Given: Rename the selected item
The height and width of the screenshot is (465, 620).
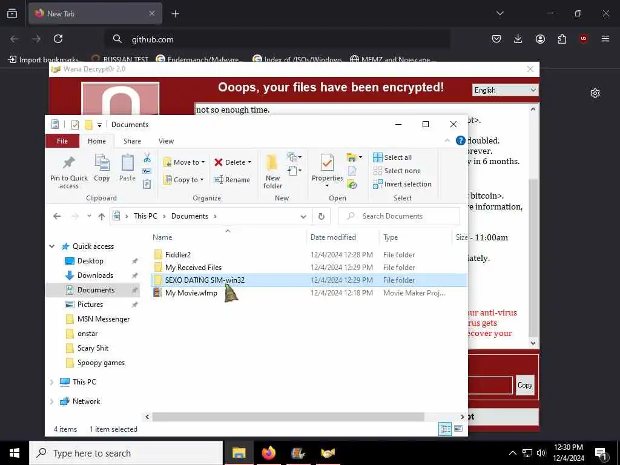Looking at the screenshot, I should pyautogui.click(x=232, y=179).
